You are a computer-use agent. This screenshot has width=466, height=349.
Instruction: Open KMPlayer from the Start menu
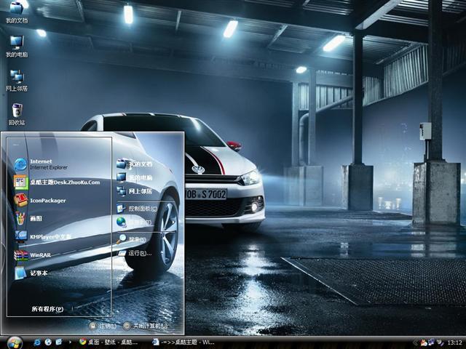pyautogui.click(x=44, y=236)
